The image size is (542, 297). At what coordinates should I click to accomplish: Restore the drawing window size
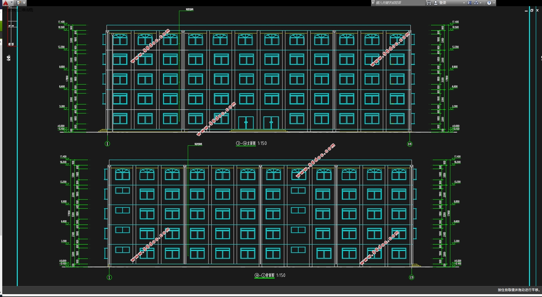[532, 10]
